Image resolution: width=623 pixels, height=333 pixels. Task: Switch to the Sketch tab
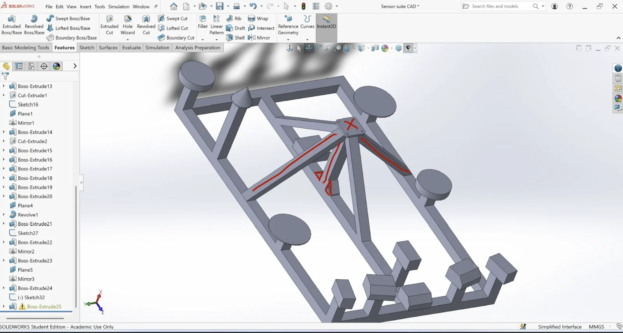tap(87, 47)
